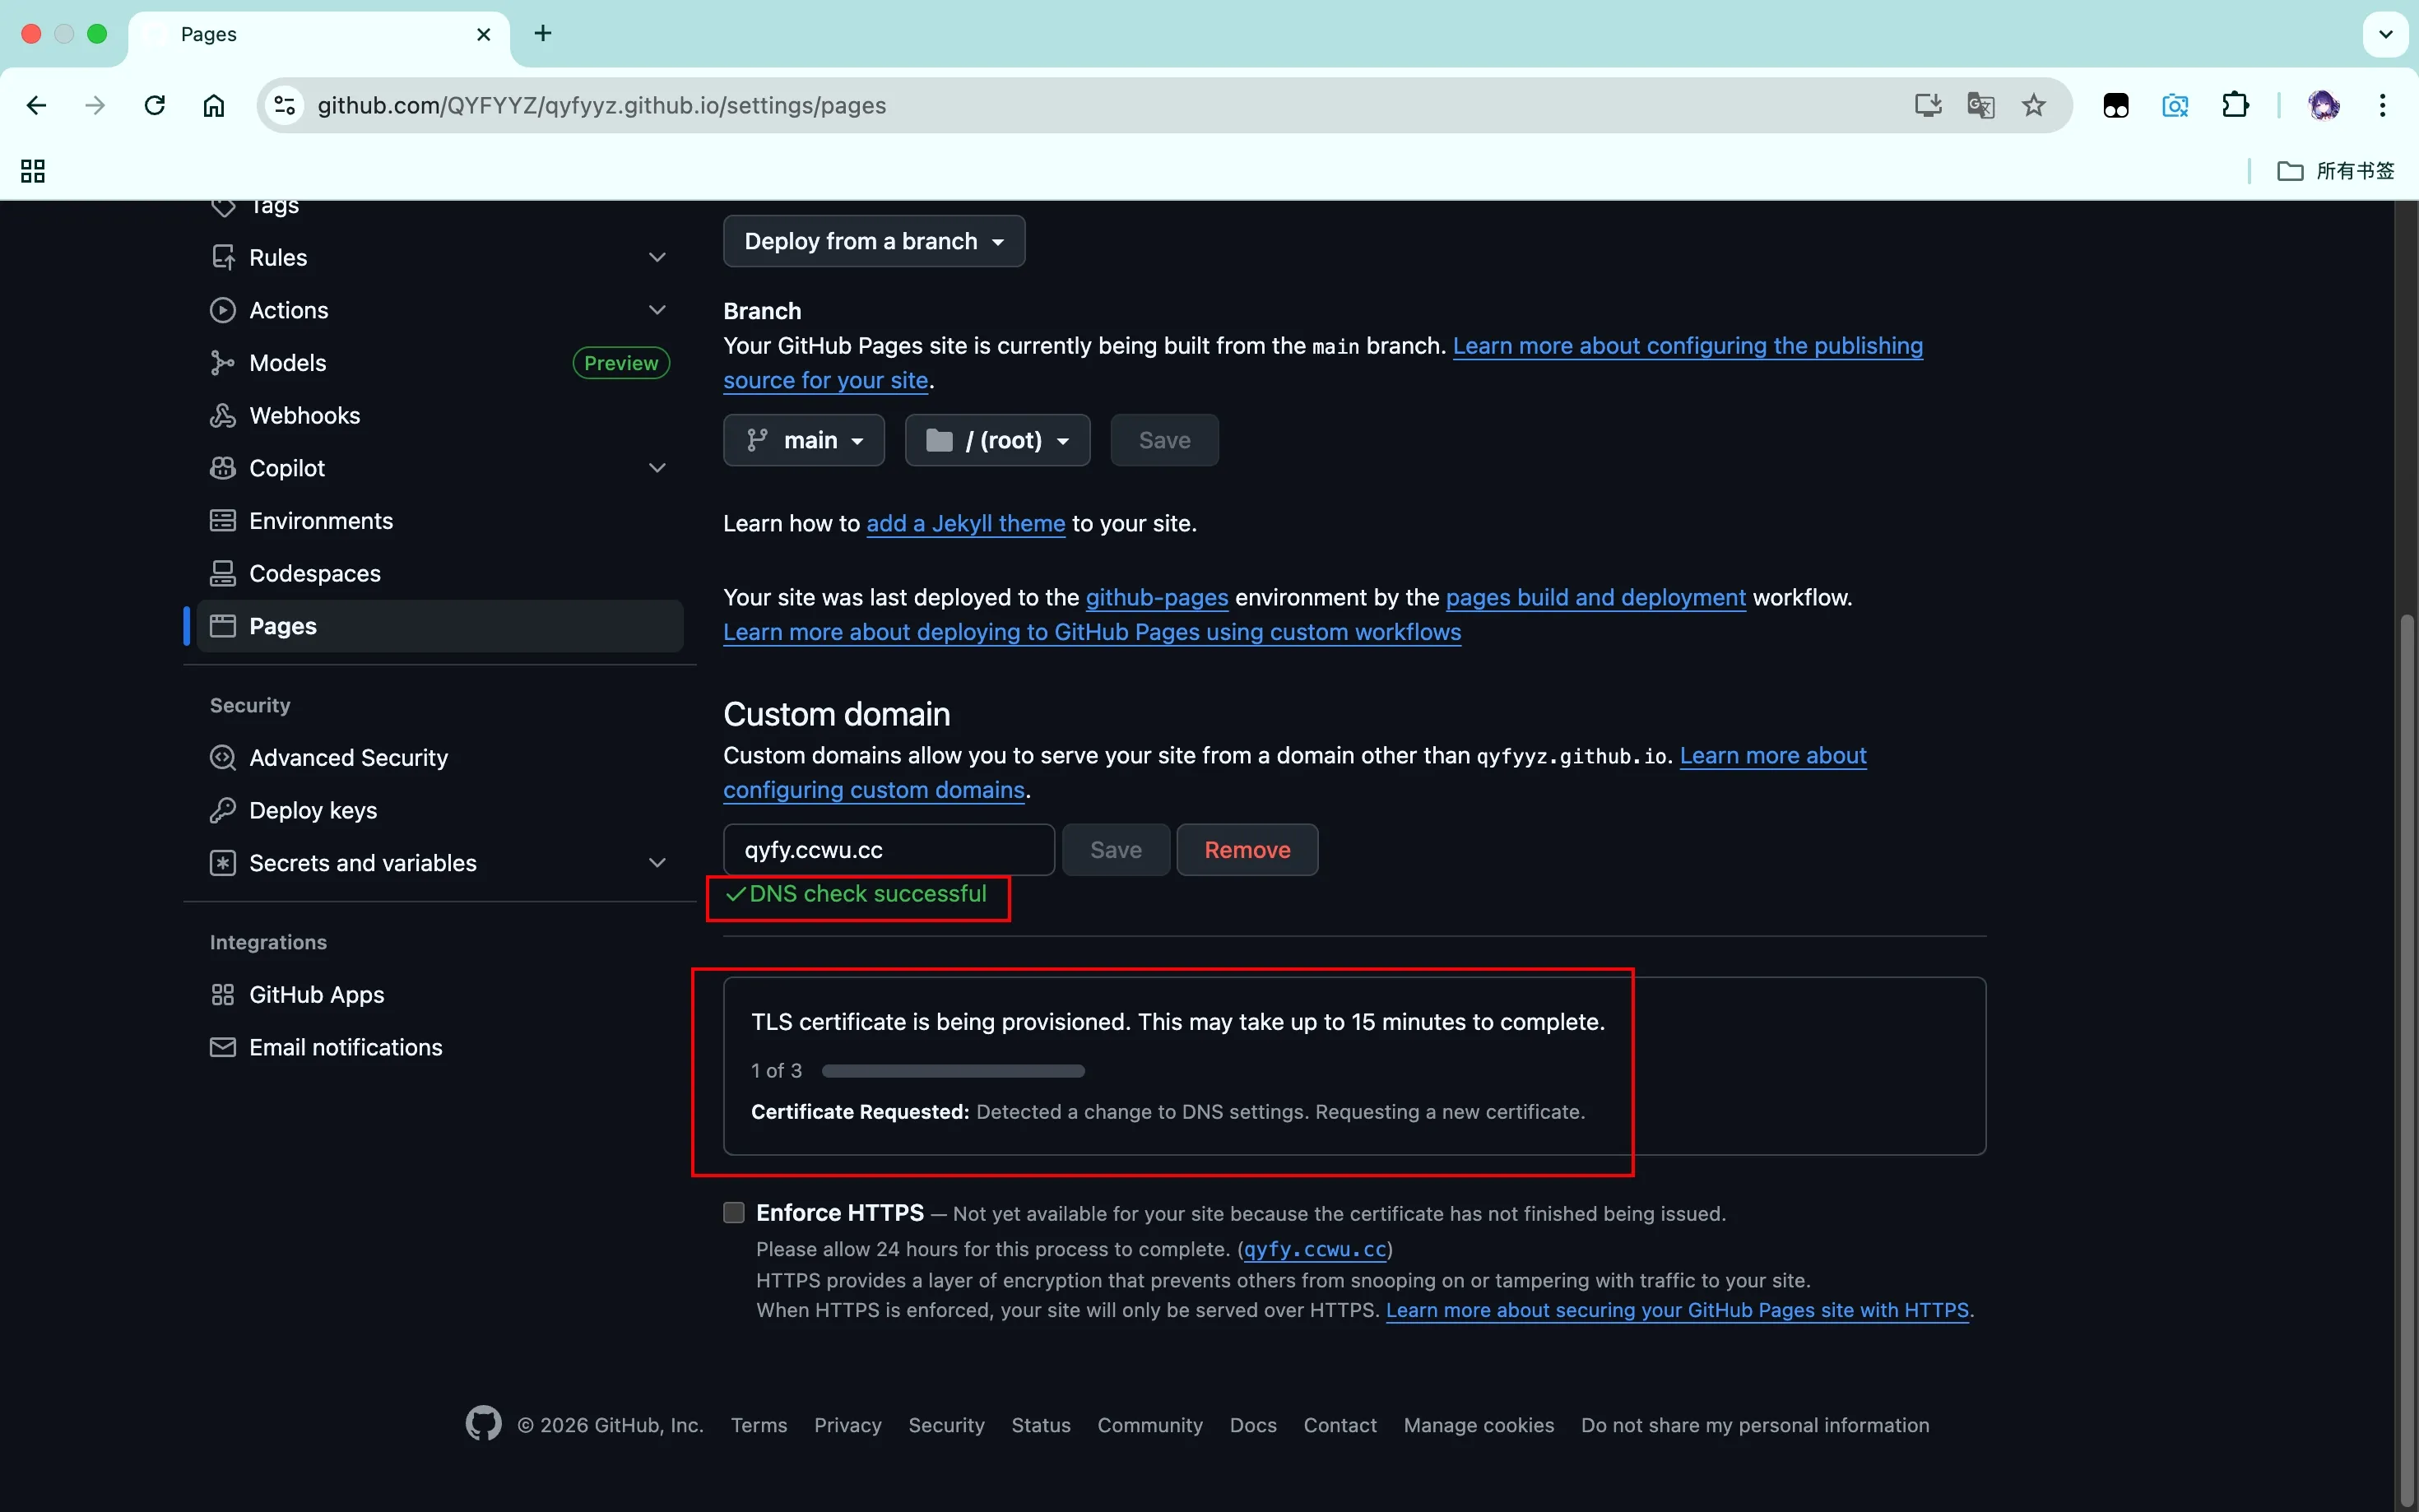Open the browser extensions puzzle icon
The width and height of the screenshot is (2419, 1512).
[2235, 105]
